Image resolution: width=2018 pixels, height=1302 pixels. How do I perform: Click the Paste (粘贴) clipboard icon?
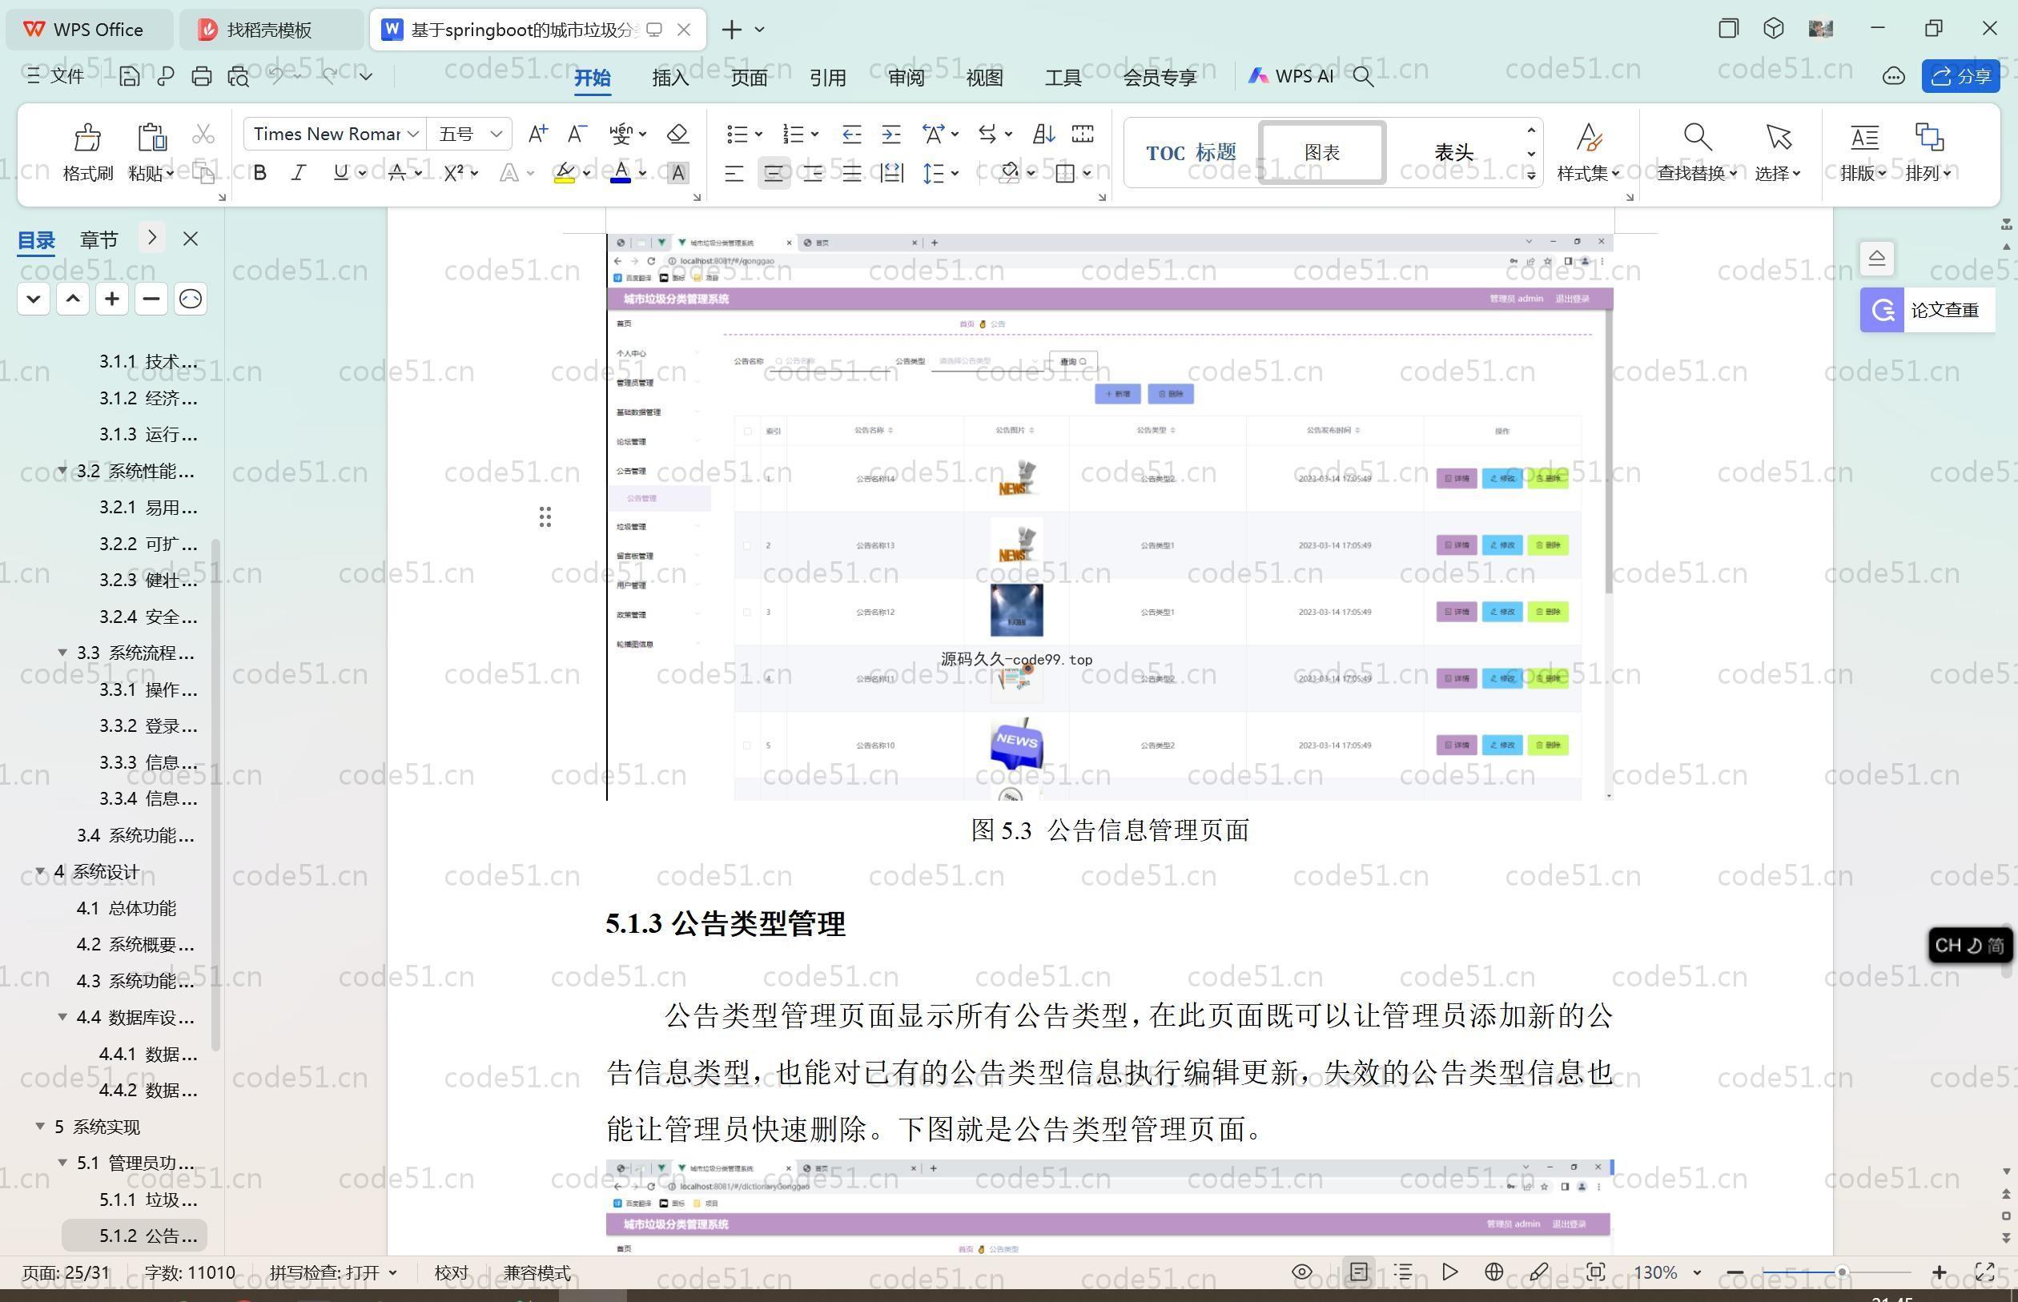pyautogui.click(x=151, y=136)
